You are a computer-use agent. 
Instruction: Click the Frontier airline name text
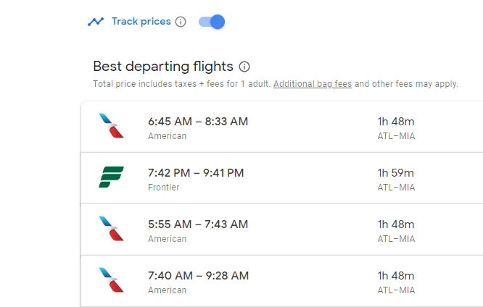164,188
